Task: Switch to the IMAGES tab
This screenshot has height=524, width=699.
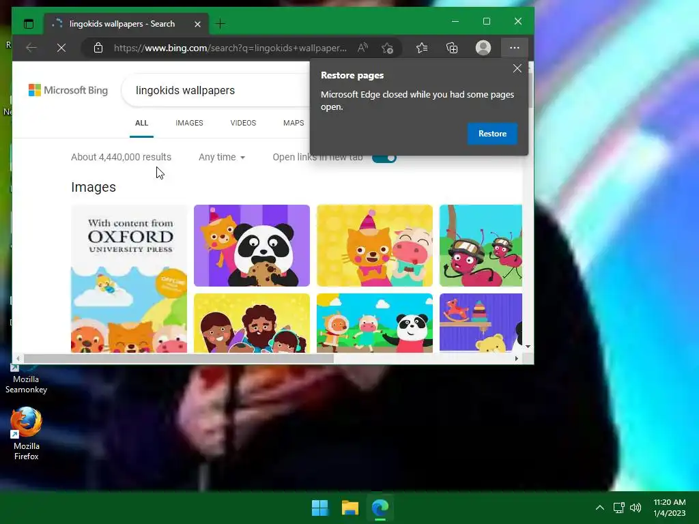Action: pyautogui.click(x=189, y=123)
